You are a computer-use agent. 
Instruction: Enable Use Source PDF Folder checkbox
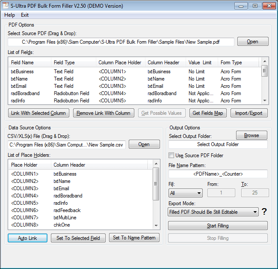[x=172, y=155]
